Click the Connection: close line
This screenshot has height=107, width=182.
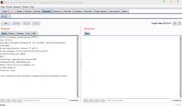point(8,70)
